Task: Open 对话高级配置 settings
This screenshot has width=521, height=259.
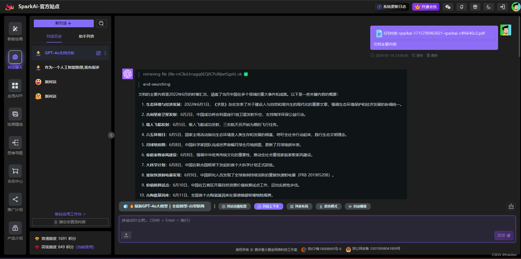Action: pyautogui.click(x=234, y=206)
